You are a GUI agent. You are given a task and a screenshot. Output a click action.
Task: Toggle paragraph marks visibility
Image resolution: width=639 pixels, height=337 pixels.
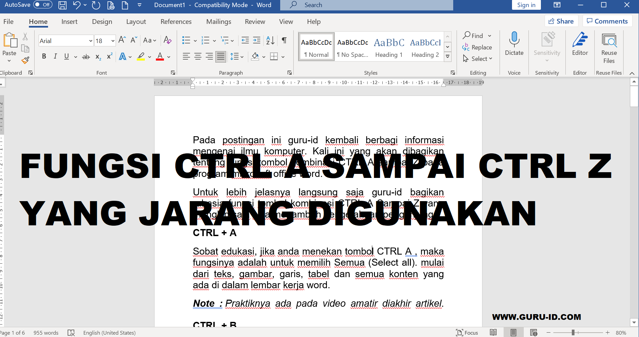point(284,40)
